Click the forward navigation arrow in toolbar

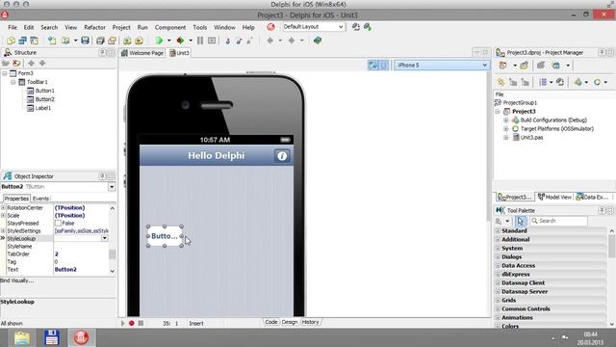pyautogui.click(x=291, y=40)
